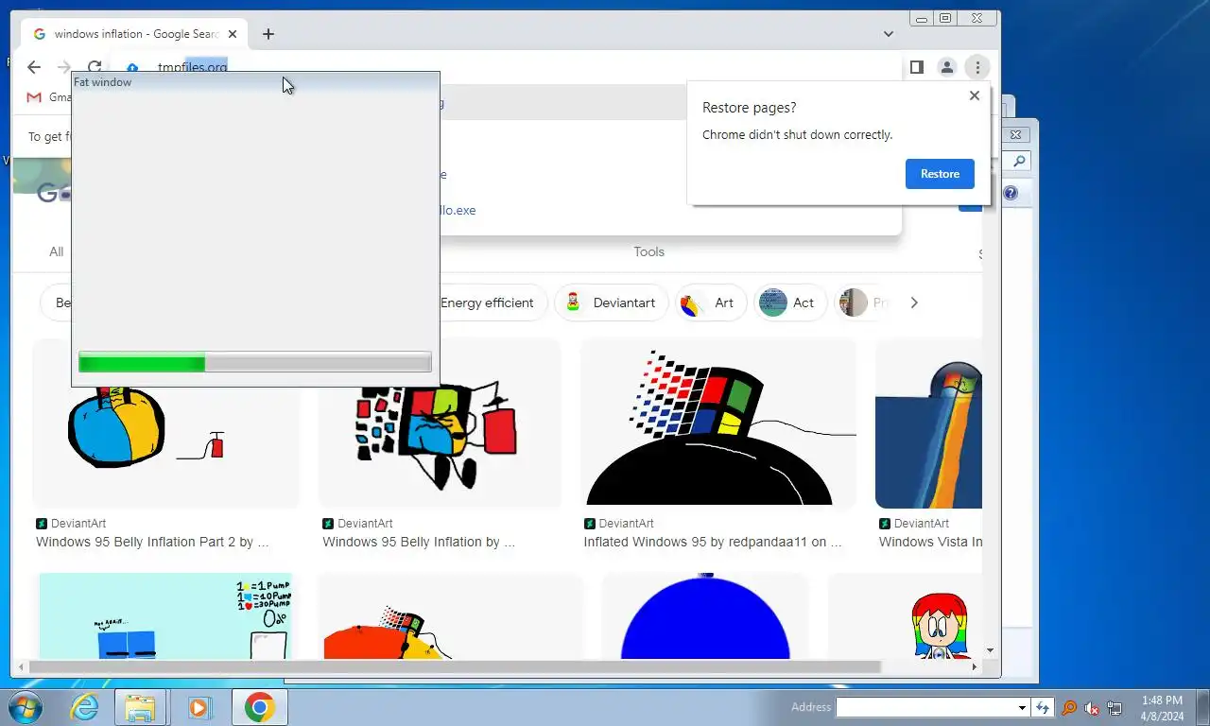1210x726 pixels.
Task: Open the Inflated Windows 95 by redpandaa11 image
Action: (x=718, y=423)
